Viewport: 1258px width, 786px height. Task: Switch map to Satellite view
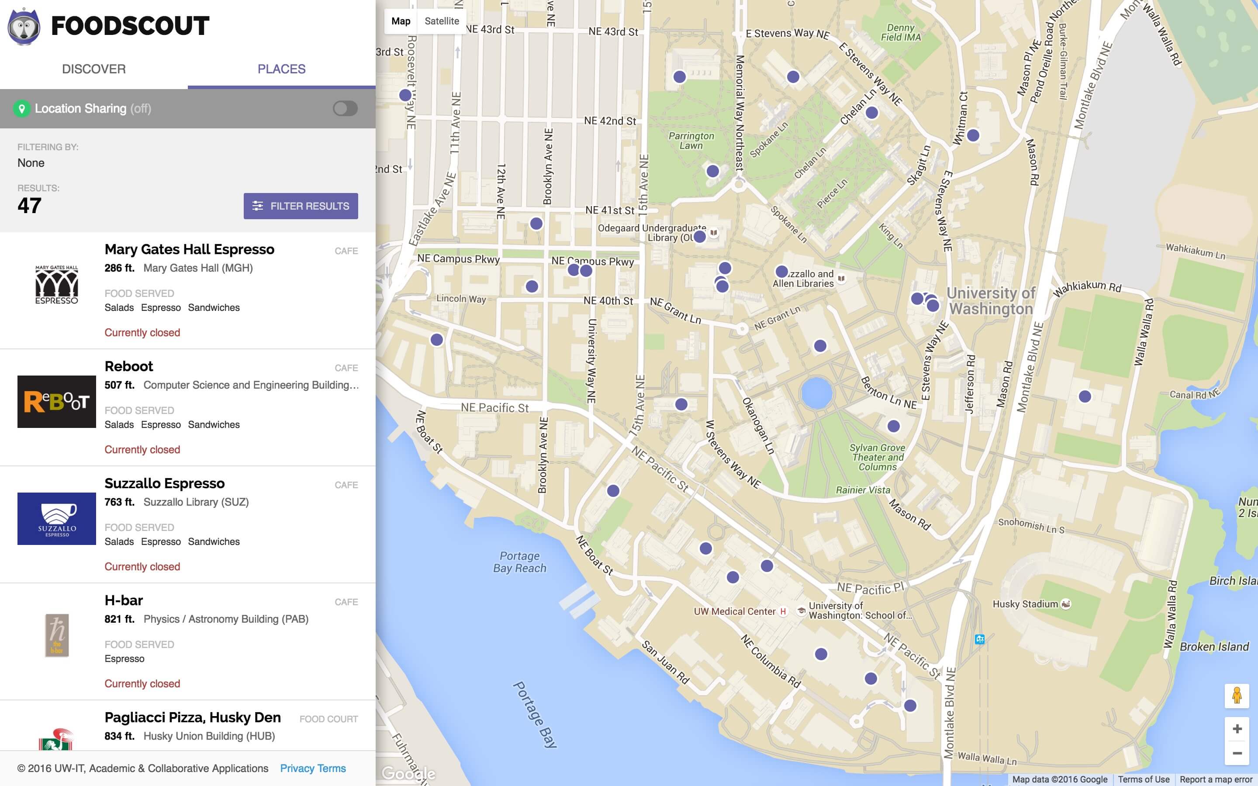(x=441, y=21)
